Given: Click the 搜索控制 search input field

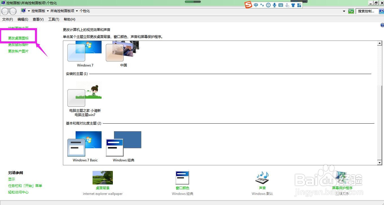Looking at the screenshot, I should point(367,11).
